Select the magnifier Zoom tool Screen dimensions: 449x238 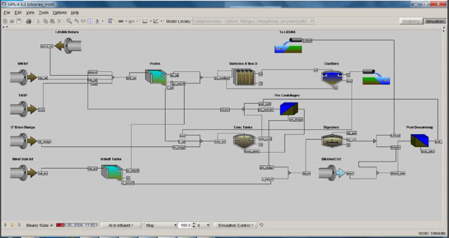point(69,21)
